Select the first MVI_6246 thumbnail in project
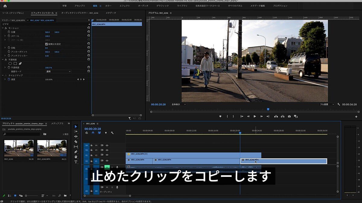The height and width of the screenshot is (203, 362). tap(19, 148)
